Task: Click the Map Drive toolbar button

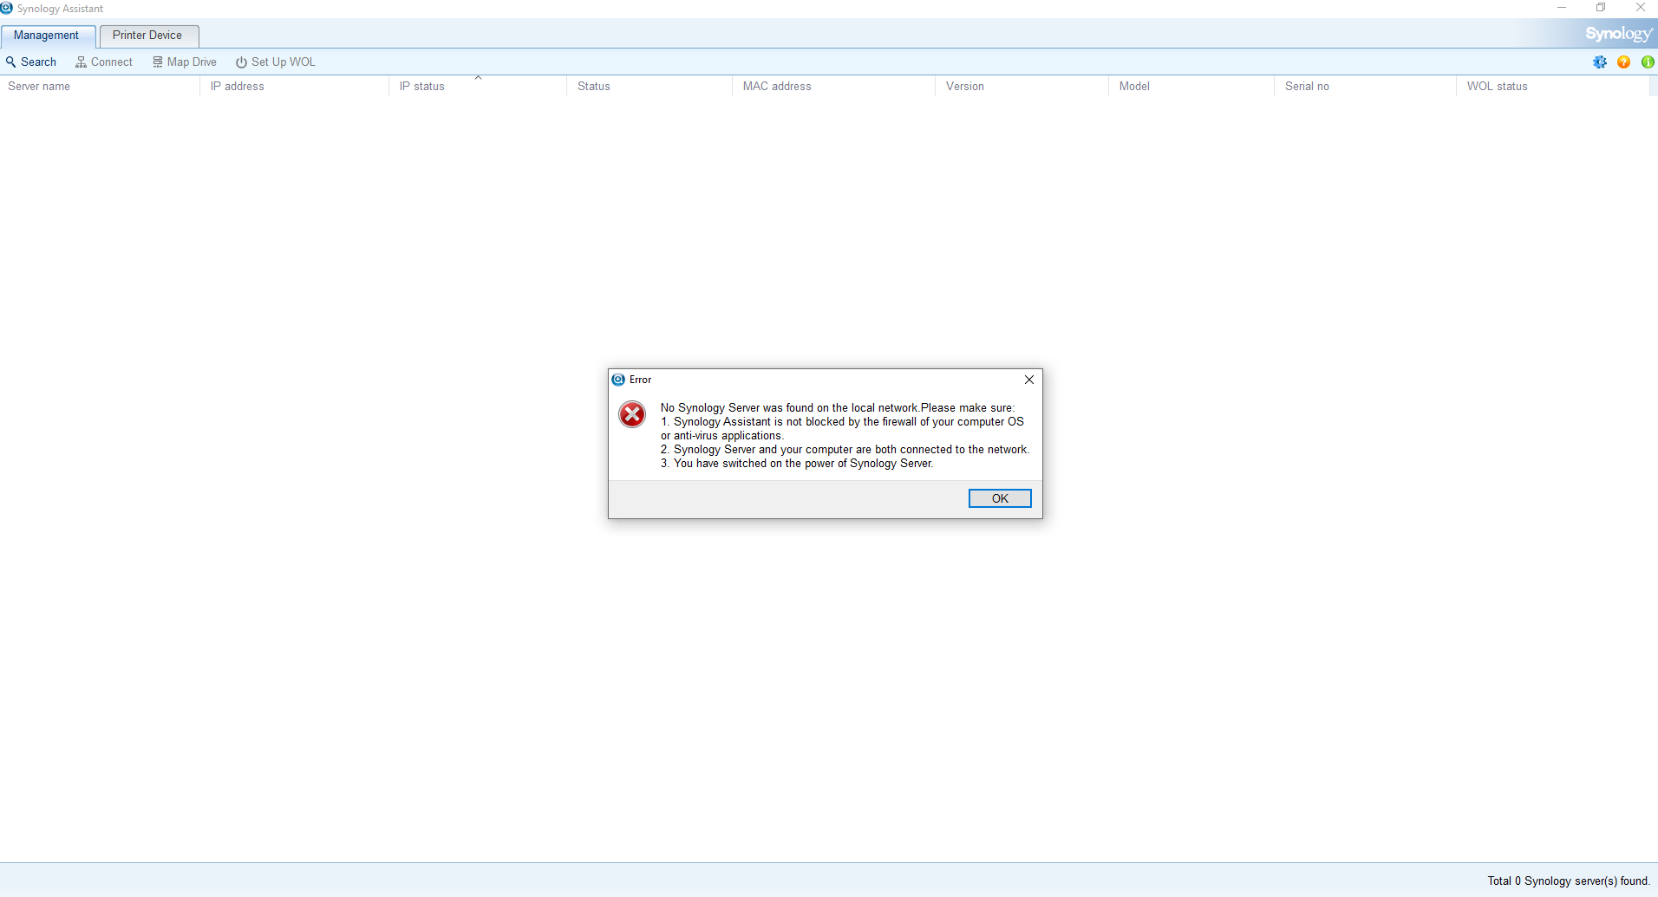Action: point(185,62)
